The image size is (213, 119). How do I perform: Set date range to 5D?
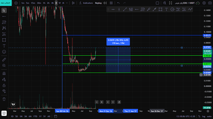pyautogui.click(x=16, y=116)
